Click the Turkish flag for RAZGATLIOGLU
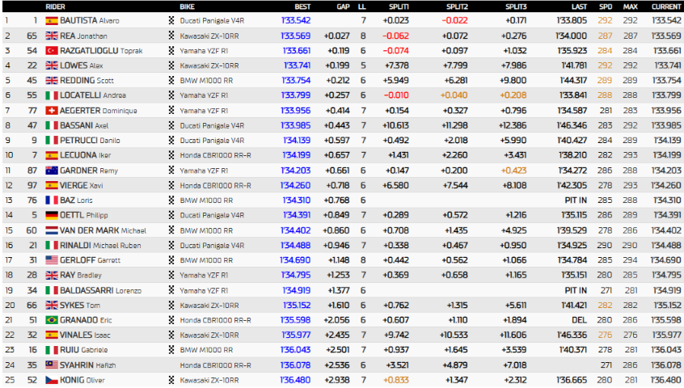The image size is (684, 388). [x=52, y=51]
